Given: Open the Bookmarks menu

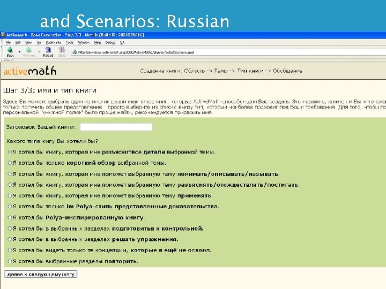Looking at the screenshot, I should (54, 42).
